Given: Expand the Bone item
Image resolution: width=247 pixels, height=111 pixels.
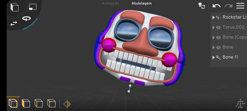Looking at the screenshot, I should tap(214, 47).
